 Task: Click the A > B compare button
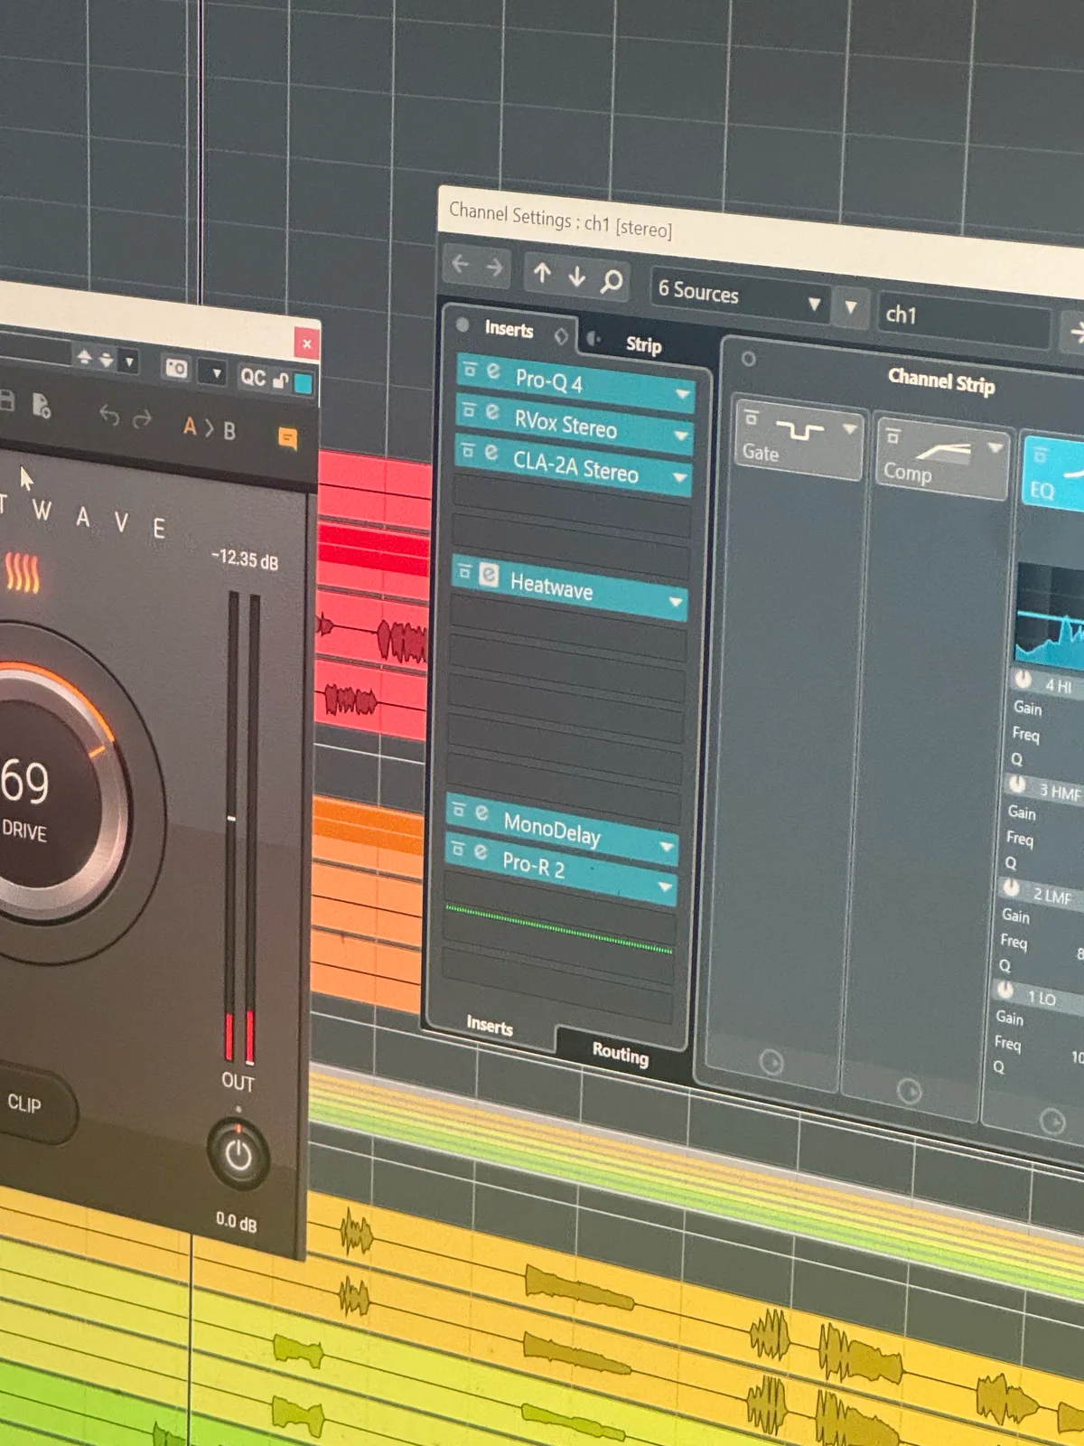210,428
